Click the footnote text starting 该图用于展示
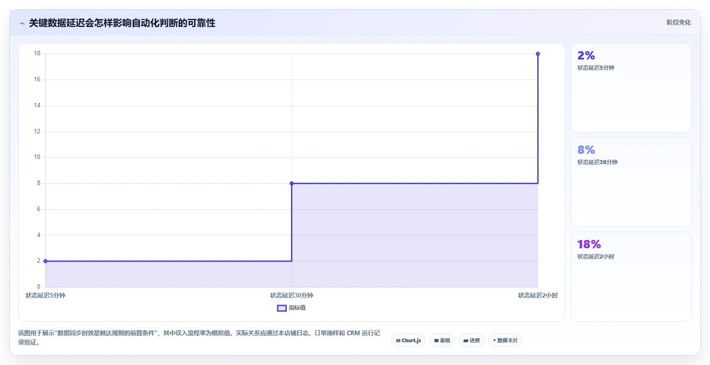 (199, 338)
